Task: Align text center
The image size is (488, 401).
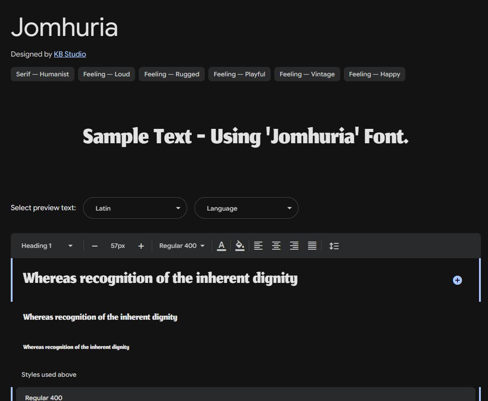Action: [x=277, y=246]
